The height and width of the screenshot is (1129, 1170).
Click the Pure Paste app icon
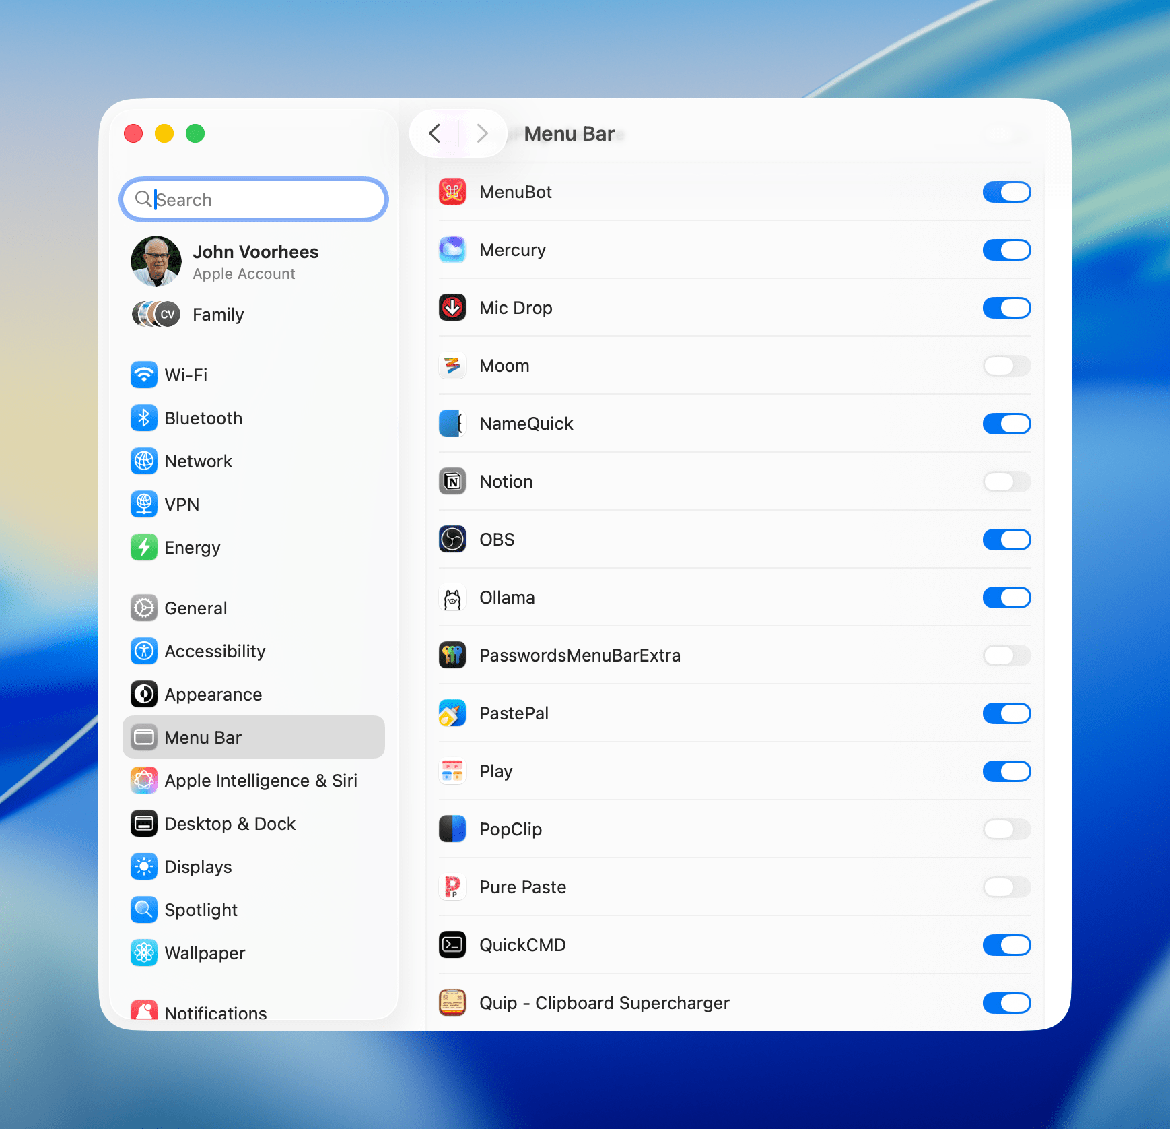click(452, 887)
